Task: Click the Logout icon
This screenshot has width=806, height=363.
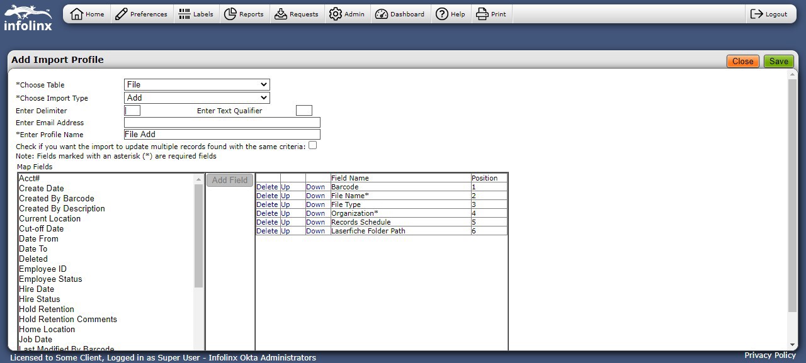Action: point(756,14)
